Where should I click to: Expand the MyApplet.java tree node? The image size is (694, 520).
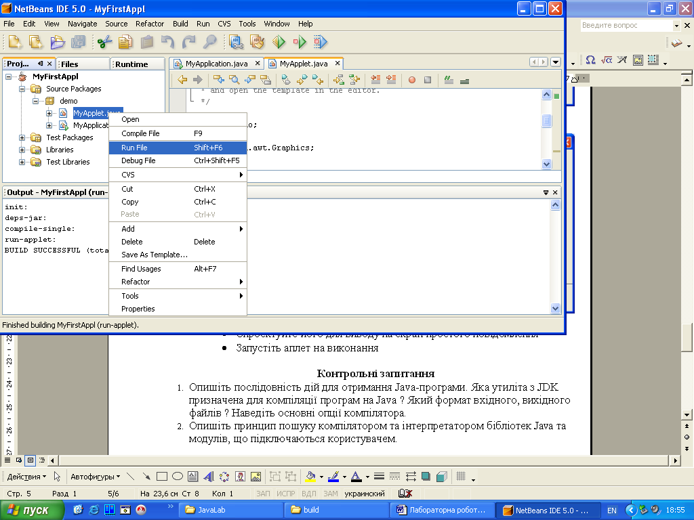click(49, 113)
